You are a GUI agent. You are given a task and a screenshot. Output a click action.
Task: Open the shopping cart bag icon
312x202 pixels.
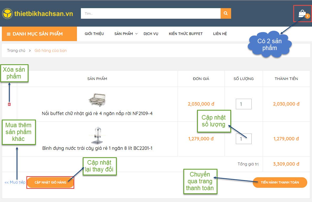302,14
